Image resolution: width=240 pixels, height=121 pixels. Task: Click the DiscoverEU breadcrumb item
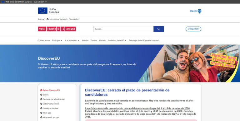tap(74, 19)
